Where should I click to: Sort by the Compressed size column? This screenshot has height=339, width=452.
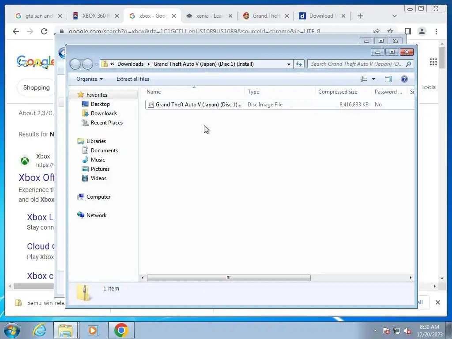[343, 92]
